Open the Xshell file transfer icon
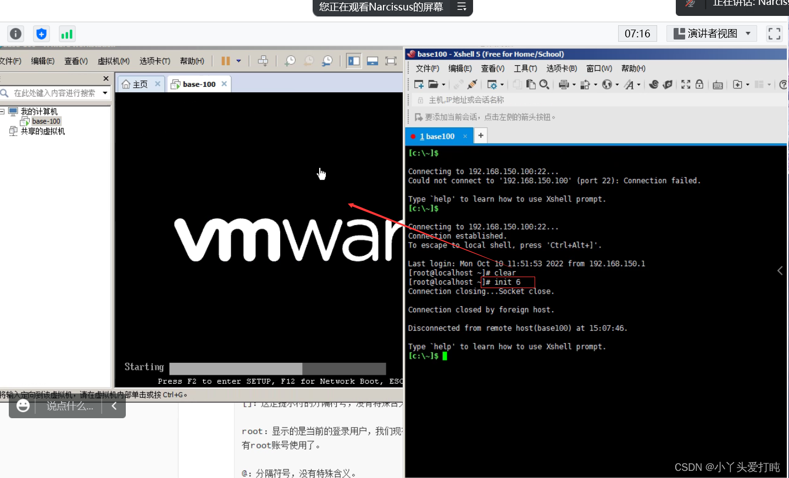This screenshot has height=478, width=789. (x=585, y=85)
